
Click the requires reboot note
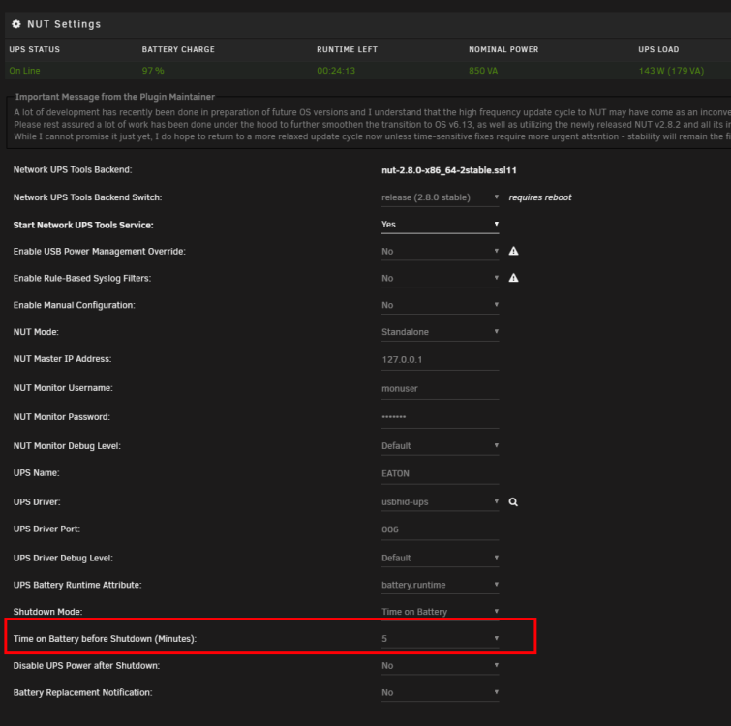540,197
